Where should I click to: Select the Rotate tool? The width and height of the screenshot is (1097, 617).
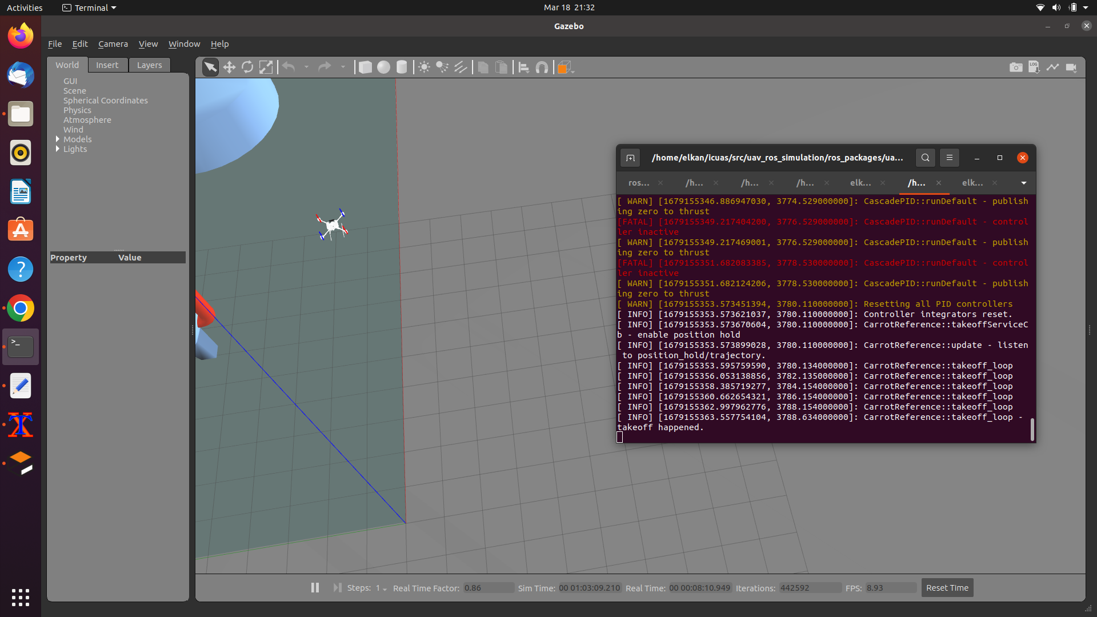pyautogui.click(x=247, y=67)
